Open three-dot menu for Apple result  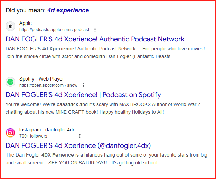pyautogui.click(x=95, y=30)
